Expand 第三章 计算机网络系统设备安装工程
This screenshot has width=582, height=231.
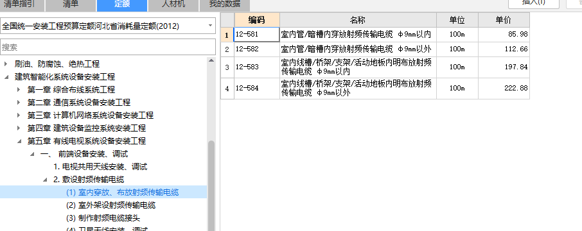coord(19,116)
